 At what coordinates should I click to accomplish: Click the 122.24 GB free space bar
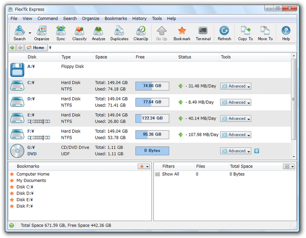152,118
